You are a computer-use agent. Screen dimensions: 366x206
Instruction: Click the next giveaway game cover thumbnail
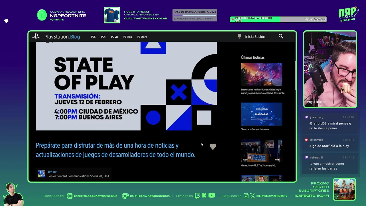tap(344, 189)
